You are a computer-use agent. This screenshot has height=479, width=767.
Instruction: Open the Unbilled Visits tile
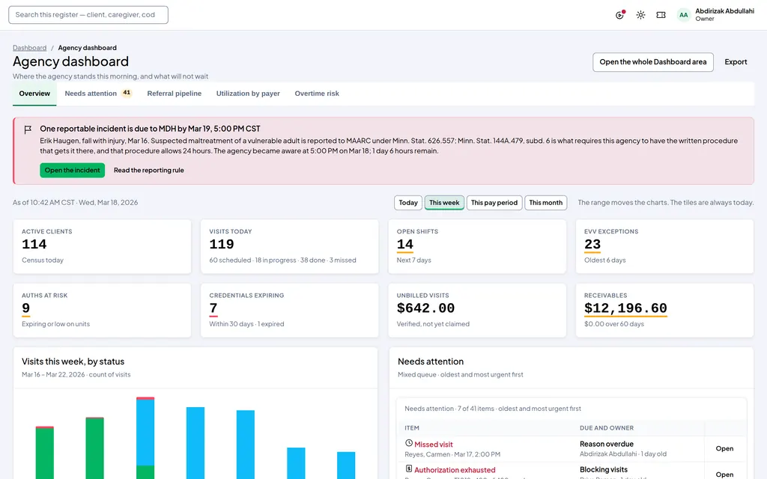[477, 311]
